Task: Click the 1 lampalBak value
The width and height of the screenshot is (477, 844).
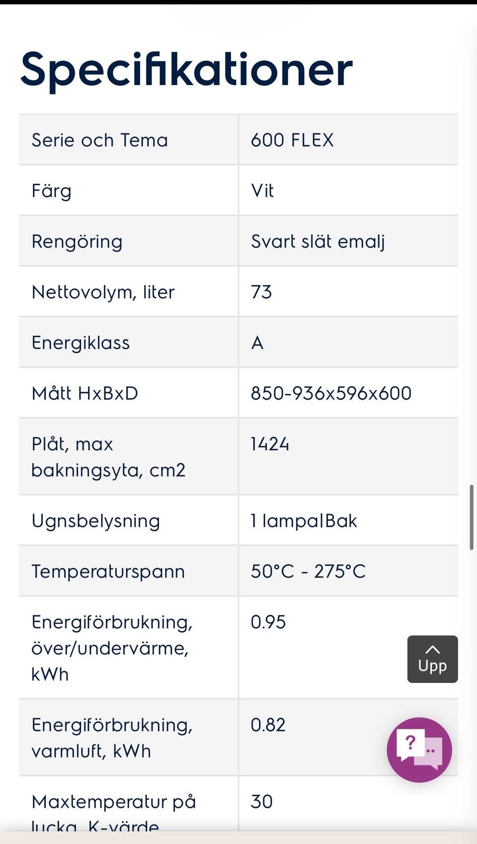Action: click(x=304, y=521)
